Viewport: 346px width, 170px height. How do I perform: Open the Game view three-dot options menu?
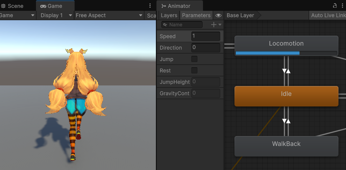(150, 6)
